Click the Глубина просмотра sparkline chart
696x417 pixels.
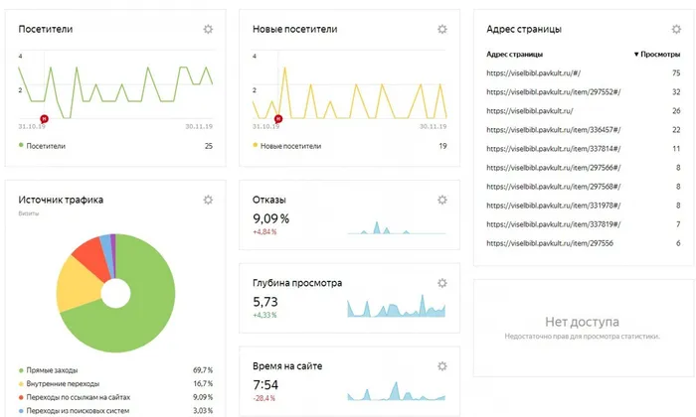(396, 306)
